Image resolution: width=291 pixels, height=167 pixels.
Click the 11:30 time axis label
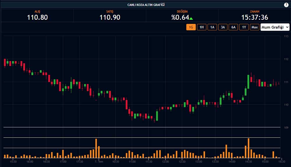pyautogui.click(x=149, y=162)
